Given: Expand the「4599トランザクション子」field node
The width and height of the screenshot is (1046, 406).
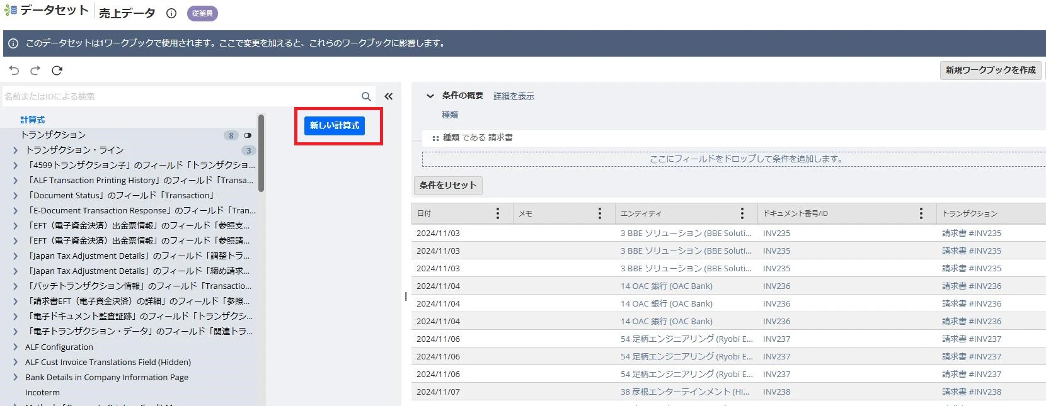Looking at the screenshot, I should (15, 166).
